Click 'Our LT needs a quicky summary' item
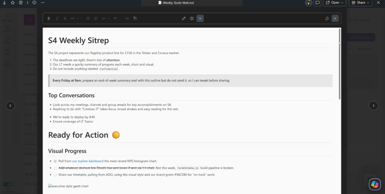Screen dimensions: 385x194 (103, 65)
